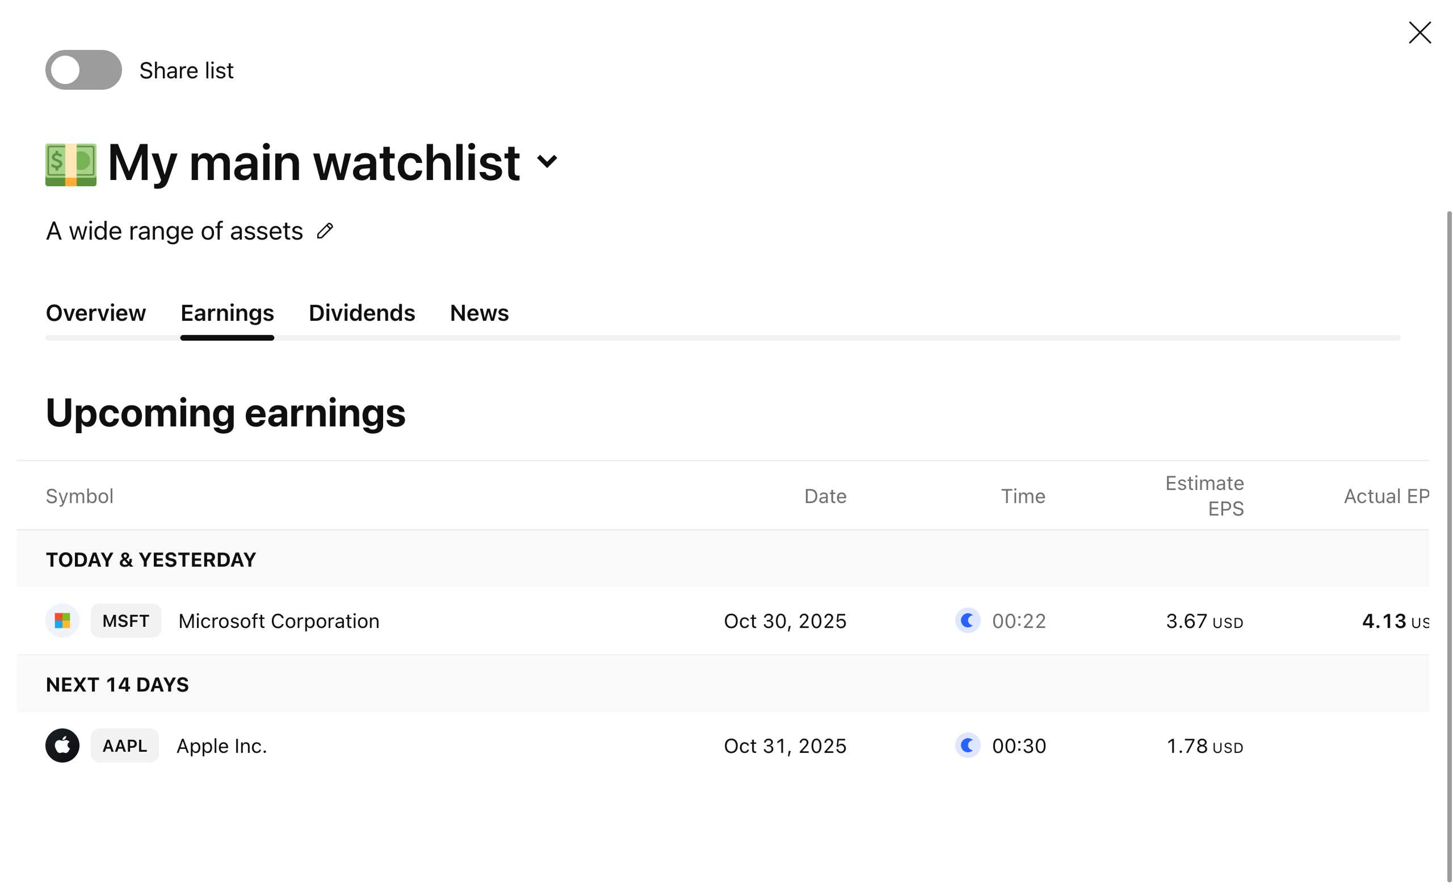1453x888 pixels.
Task: Click the moon icon beside 00:30
Action: point(967,746)
